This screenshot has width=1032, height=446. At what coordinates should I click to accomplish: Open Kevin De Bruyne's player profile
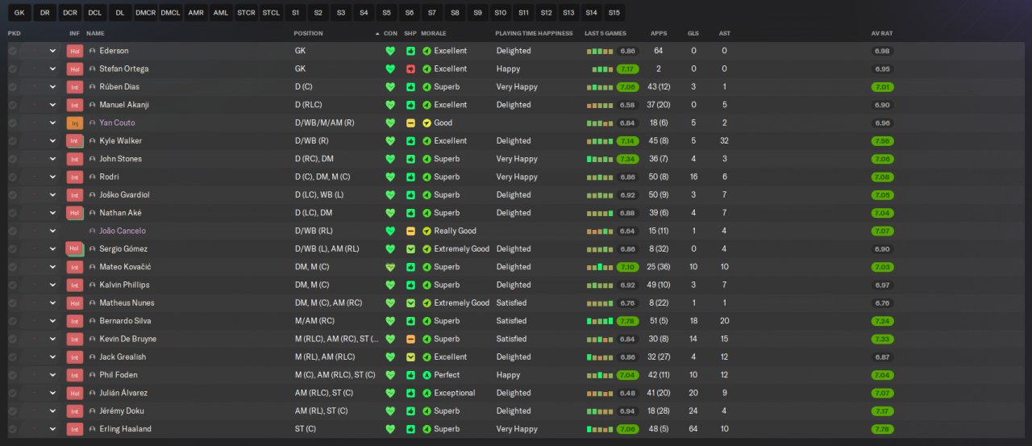[127, 339]
